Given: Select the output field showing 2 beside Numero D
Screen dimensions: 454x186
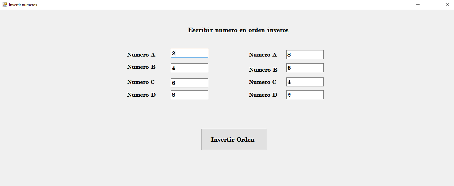Looking at the screenshot, I should (x=304, y=94).
